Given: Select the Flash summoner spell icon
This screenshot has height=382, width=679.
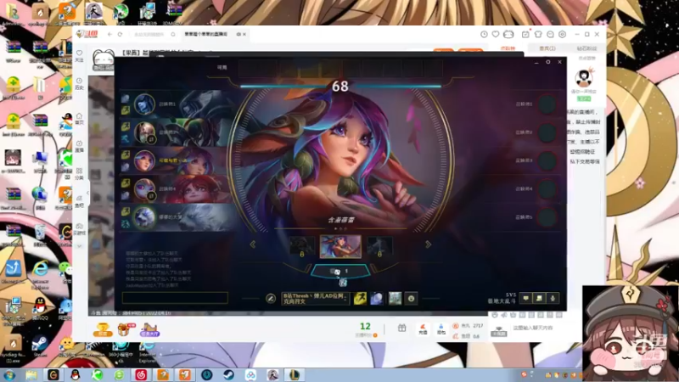Looking at the screenshot, I should (x=360, y=298).
